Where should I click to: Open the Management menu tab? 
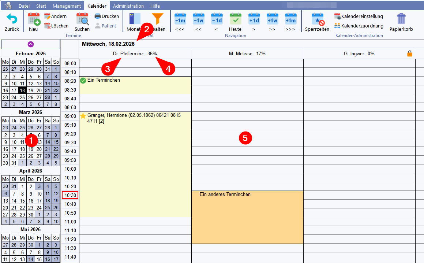(67, 6)
